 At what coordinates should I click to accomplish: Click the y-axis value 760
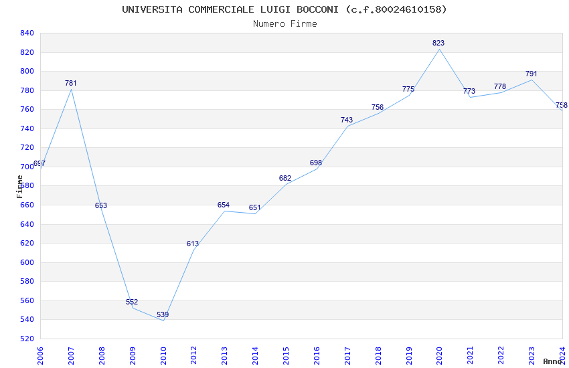tap(27, 109)
